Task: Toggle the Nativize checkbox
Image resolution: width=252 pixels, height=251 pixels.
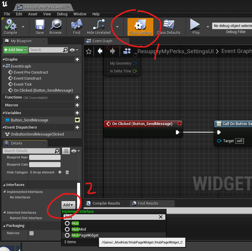Action: pos(31,233)
